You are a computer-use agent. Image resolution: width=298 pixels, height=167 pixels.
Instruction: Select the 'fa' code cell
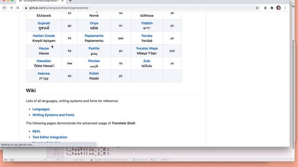(x=121, y=63)
